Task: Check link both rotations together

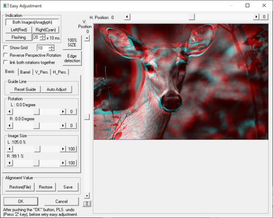Action: 5,62
